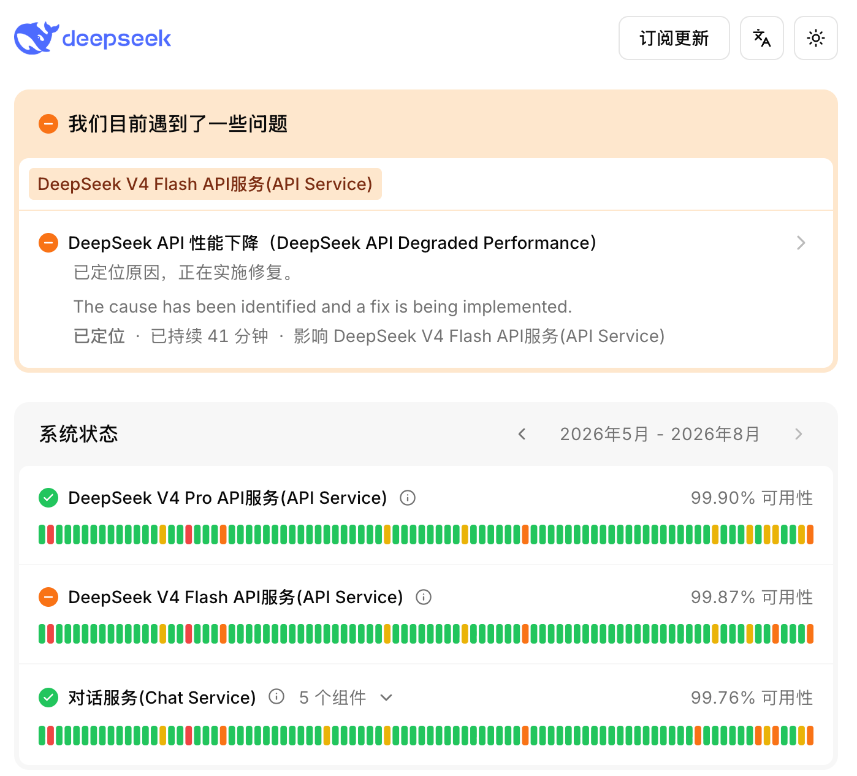
Task: Click orange status icon for V4 Flash API
Action: coord(48,597)
